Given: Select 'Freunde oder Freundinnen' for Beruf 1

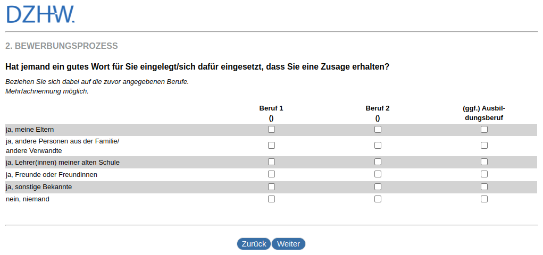Looking at the screenshot, I should [271, 174].
